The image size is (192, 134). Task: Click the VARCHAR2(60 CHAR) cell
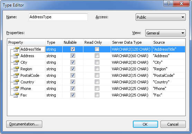pos(131,56)
